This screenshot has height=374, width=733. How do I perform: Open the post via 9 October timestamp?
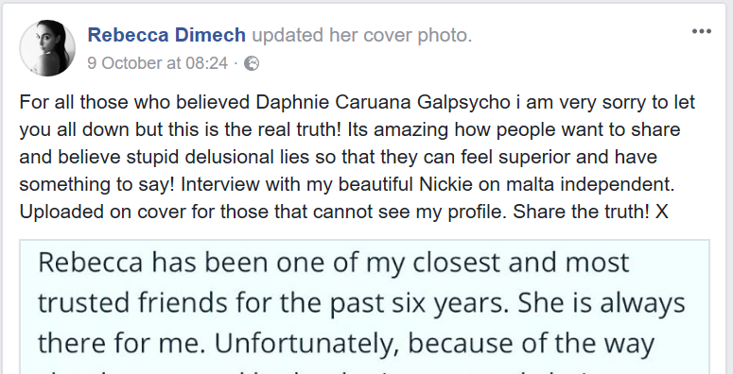[x=158, y=63]
